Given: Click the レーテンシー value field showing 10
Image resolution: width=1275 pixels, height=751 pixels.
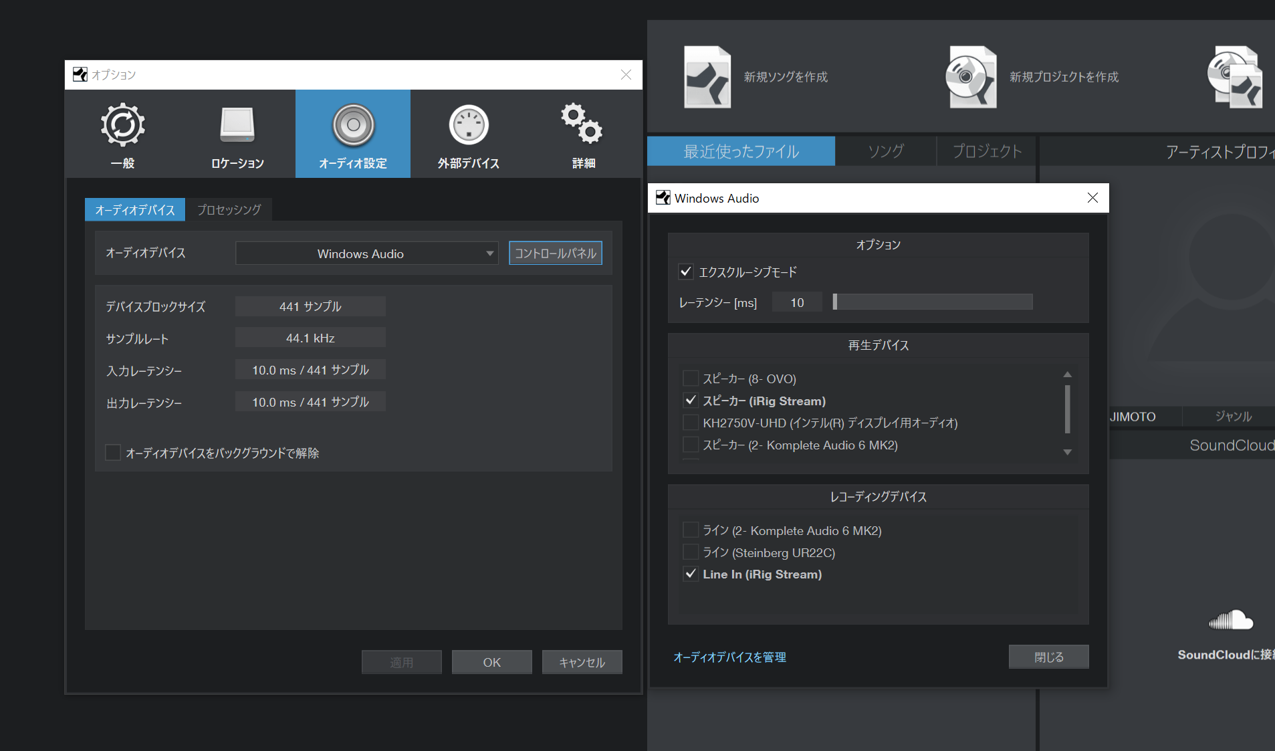Looking at the screenshot, I should (797, 302).
